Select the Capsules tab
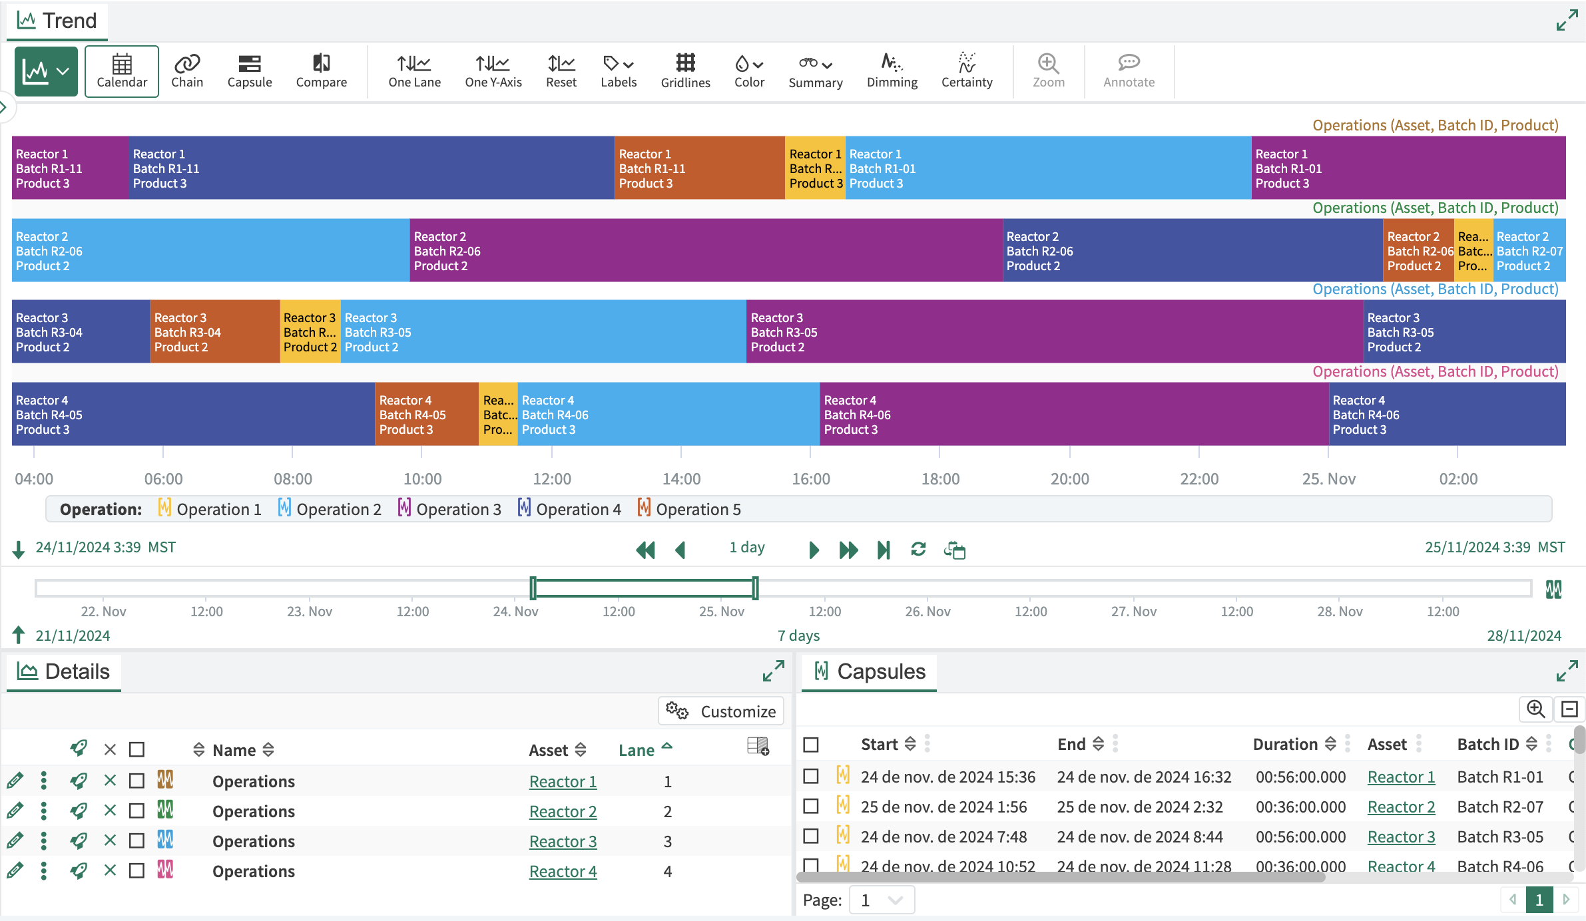Screen dimensions: 1586x921 coord(869,671)
